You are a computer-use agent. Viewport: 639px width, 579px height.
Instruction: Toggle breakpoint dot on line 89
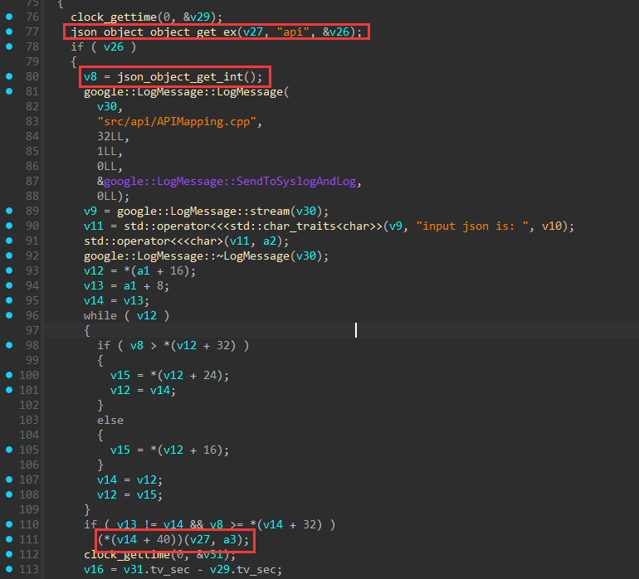point(9,211)
